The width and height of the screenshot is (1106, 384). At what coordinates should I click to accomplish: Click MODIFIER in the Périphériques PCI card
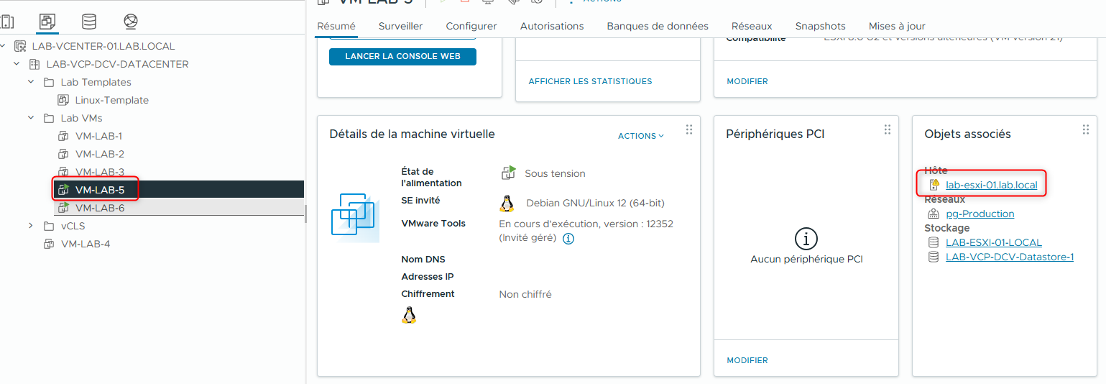pos(747,360)
